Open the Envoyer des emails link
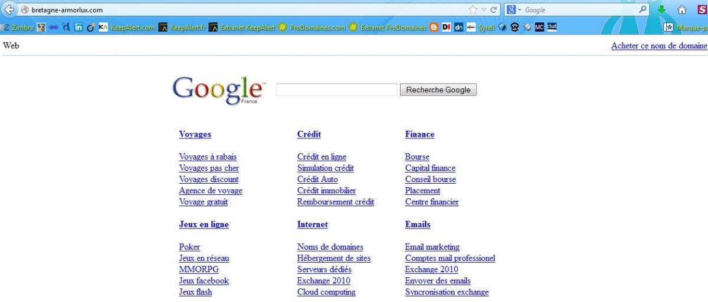708x302 pixels. pyautogui.click(x=438, y=280)
